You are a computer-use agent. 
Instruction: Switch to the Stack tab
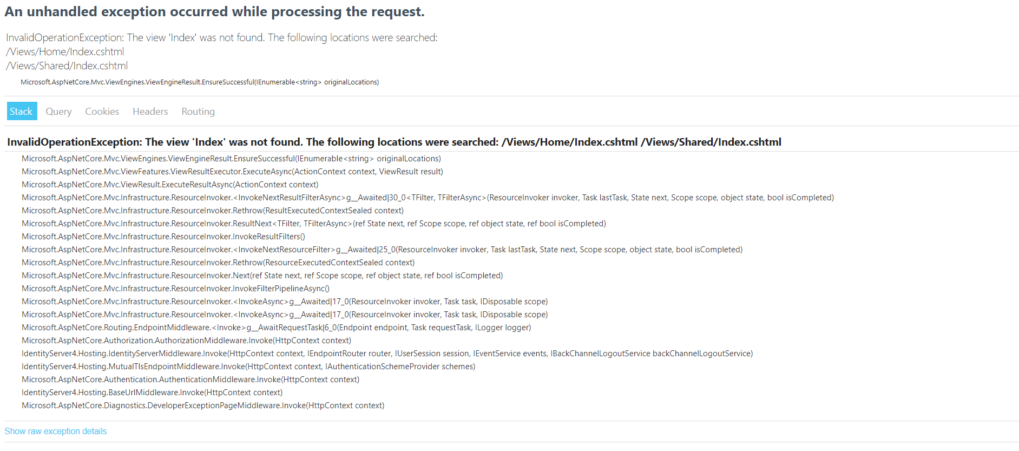[x=22, y=111]
